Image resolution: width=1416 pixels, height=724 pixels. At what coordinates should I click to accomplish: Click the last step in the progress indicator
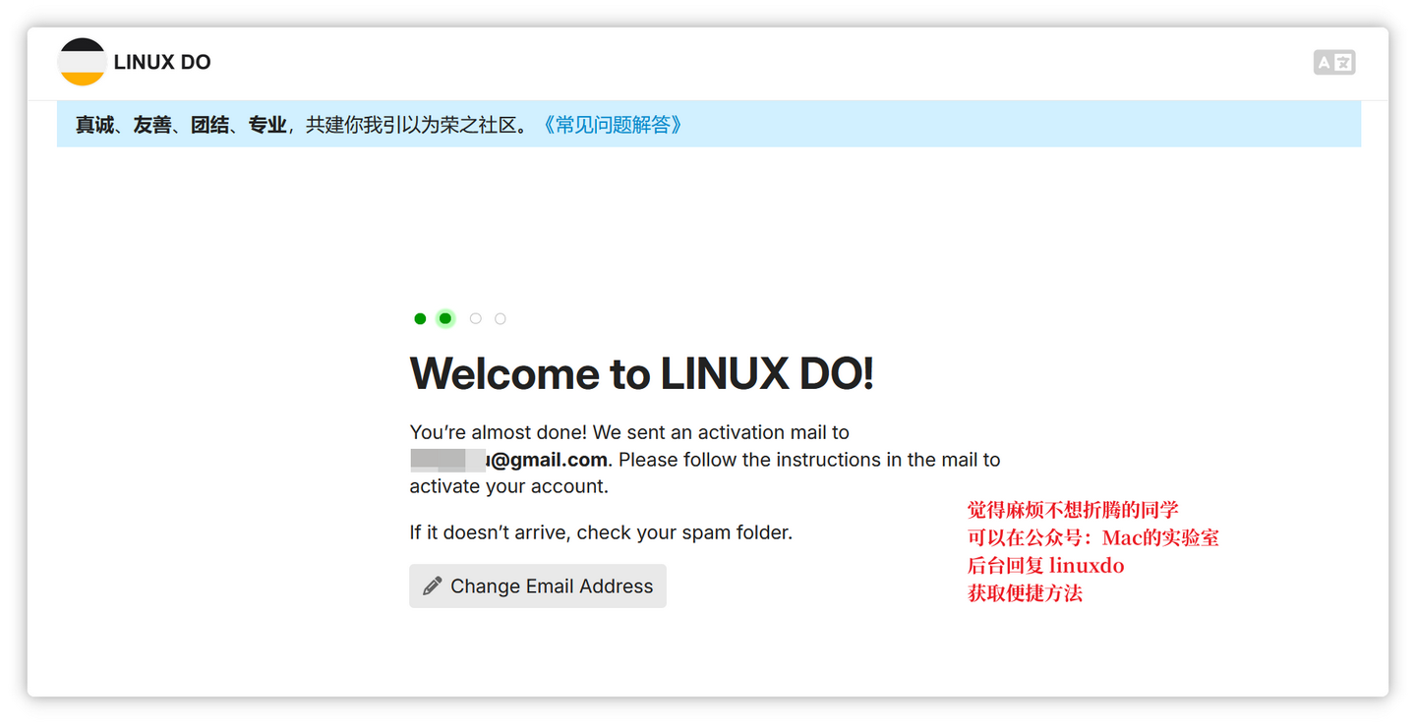(500, 318)
